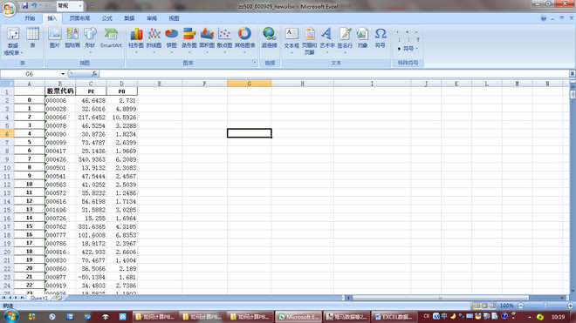The image size is (576, 323).
Task: Click the taskbar clock 10:19
Action: (558, 317)
